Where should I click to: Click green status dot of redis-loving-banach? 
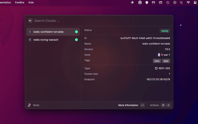click(76, 40)
